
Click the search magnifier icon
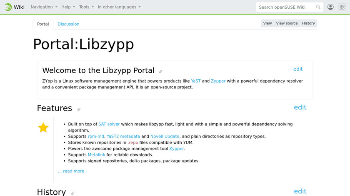(318, 7)
